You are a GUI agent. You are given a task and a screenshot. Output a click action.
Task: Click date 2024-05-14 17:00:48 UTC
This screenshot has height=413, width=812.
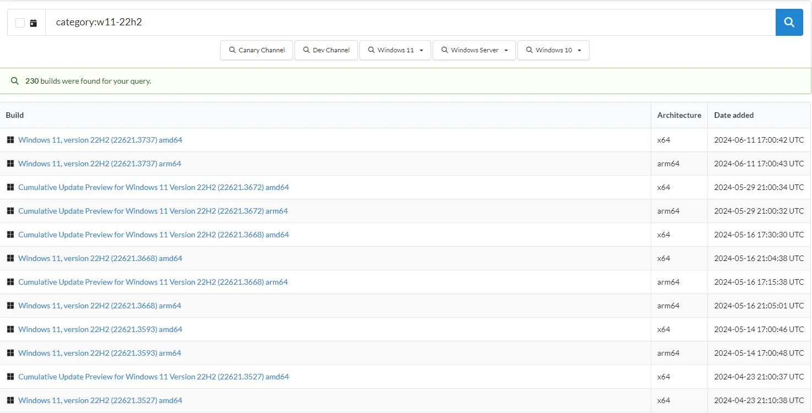point(759,353)
